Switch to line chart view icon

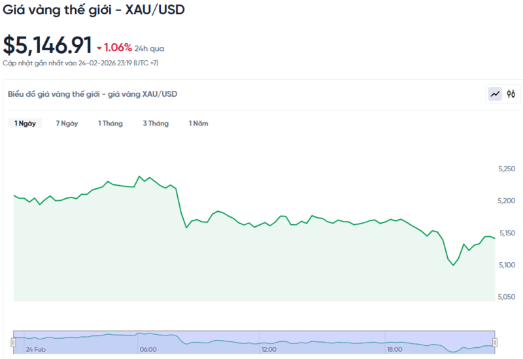[495, 94]
